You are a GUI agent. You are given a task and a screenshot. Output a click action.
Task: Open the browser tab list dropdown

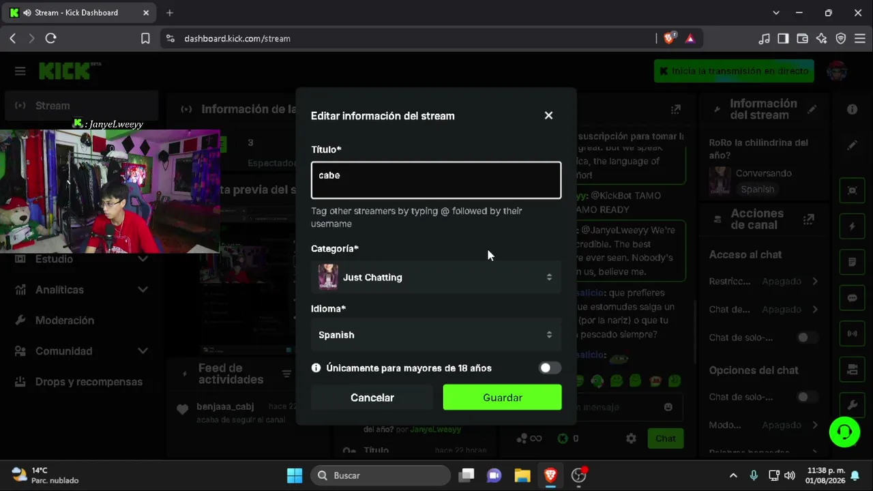(x=775, y=12)
